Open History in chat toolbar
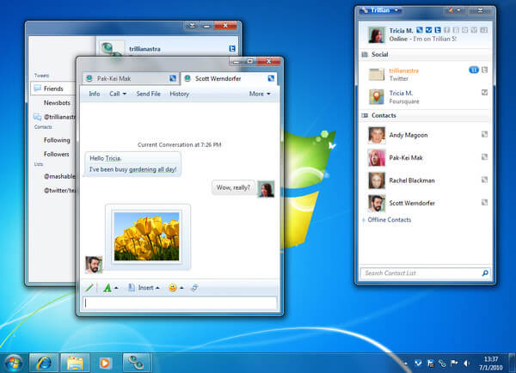Screen dimensions: 516x373 pyautogui.click(x=180, y=94)
